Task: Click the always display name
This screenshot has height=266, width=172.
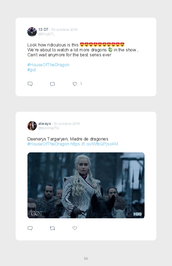Action: [x=45, y=124]
